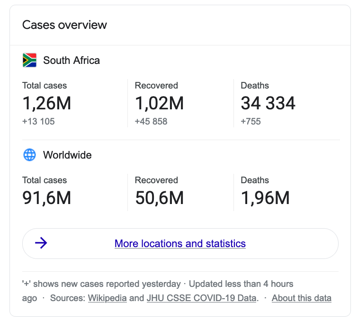Click Worldwide recovered 50,6M figure
Viewport: 358px width, 320px height.
click(x=159, y=198)
